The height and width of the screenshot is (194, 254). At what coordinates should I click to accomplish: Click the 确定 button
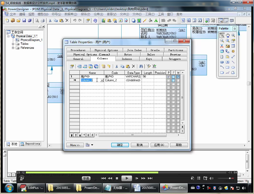click(120, 145)
